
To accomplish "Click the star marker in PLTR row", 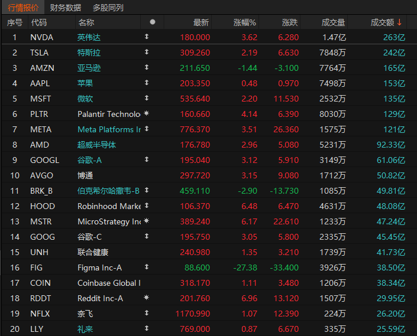I will (147, 113).
